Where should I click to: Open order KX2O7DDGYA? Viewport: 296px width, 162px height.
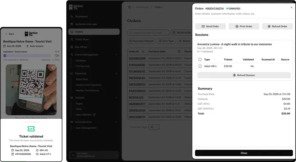point(137,91)
